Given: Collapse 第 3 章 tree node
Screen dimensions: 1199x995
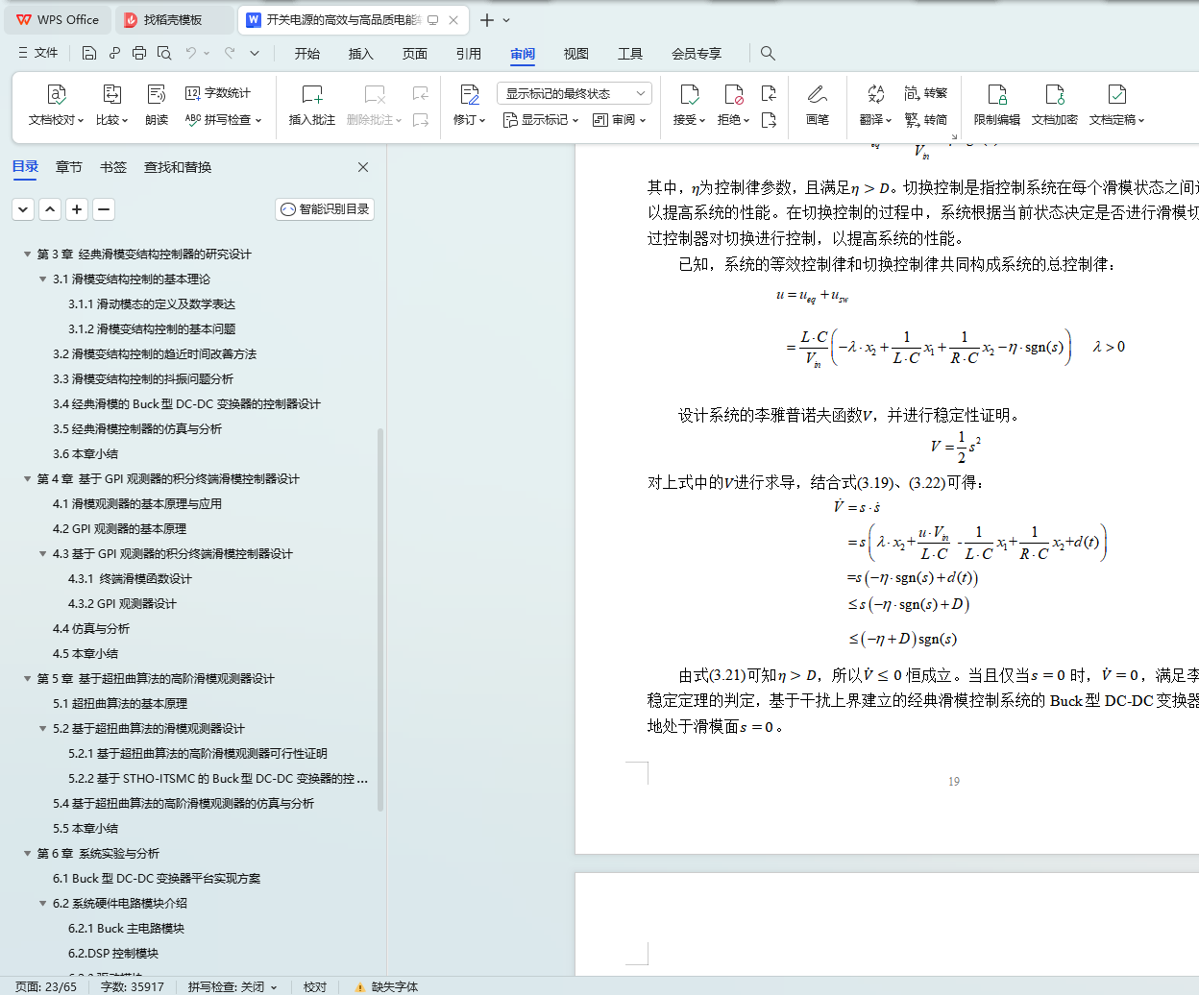Looking at the screenshot, I should [x=27, y=255].
